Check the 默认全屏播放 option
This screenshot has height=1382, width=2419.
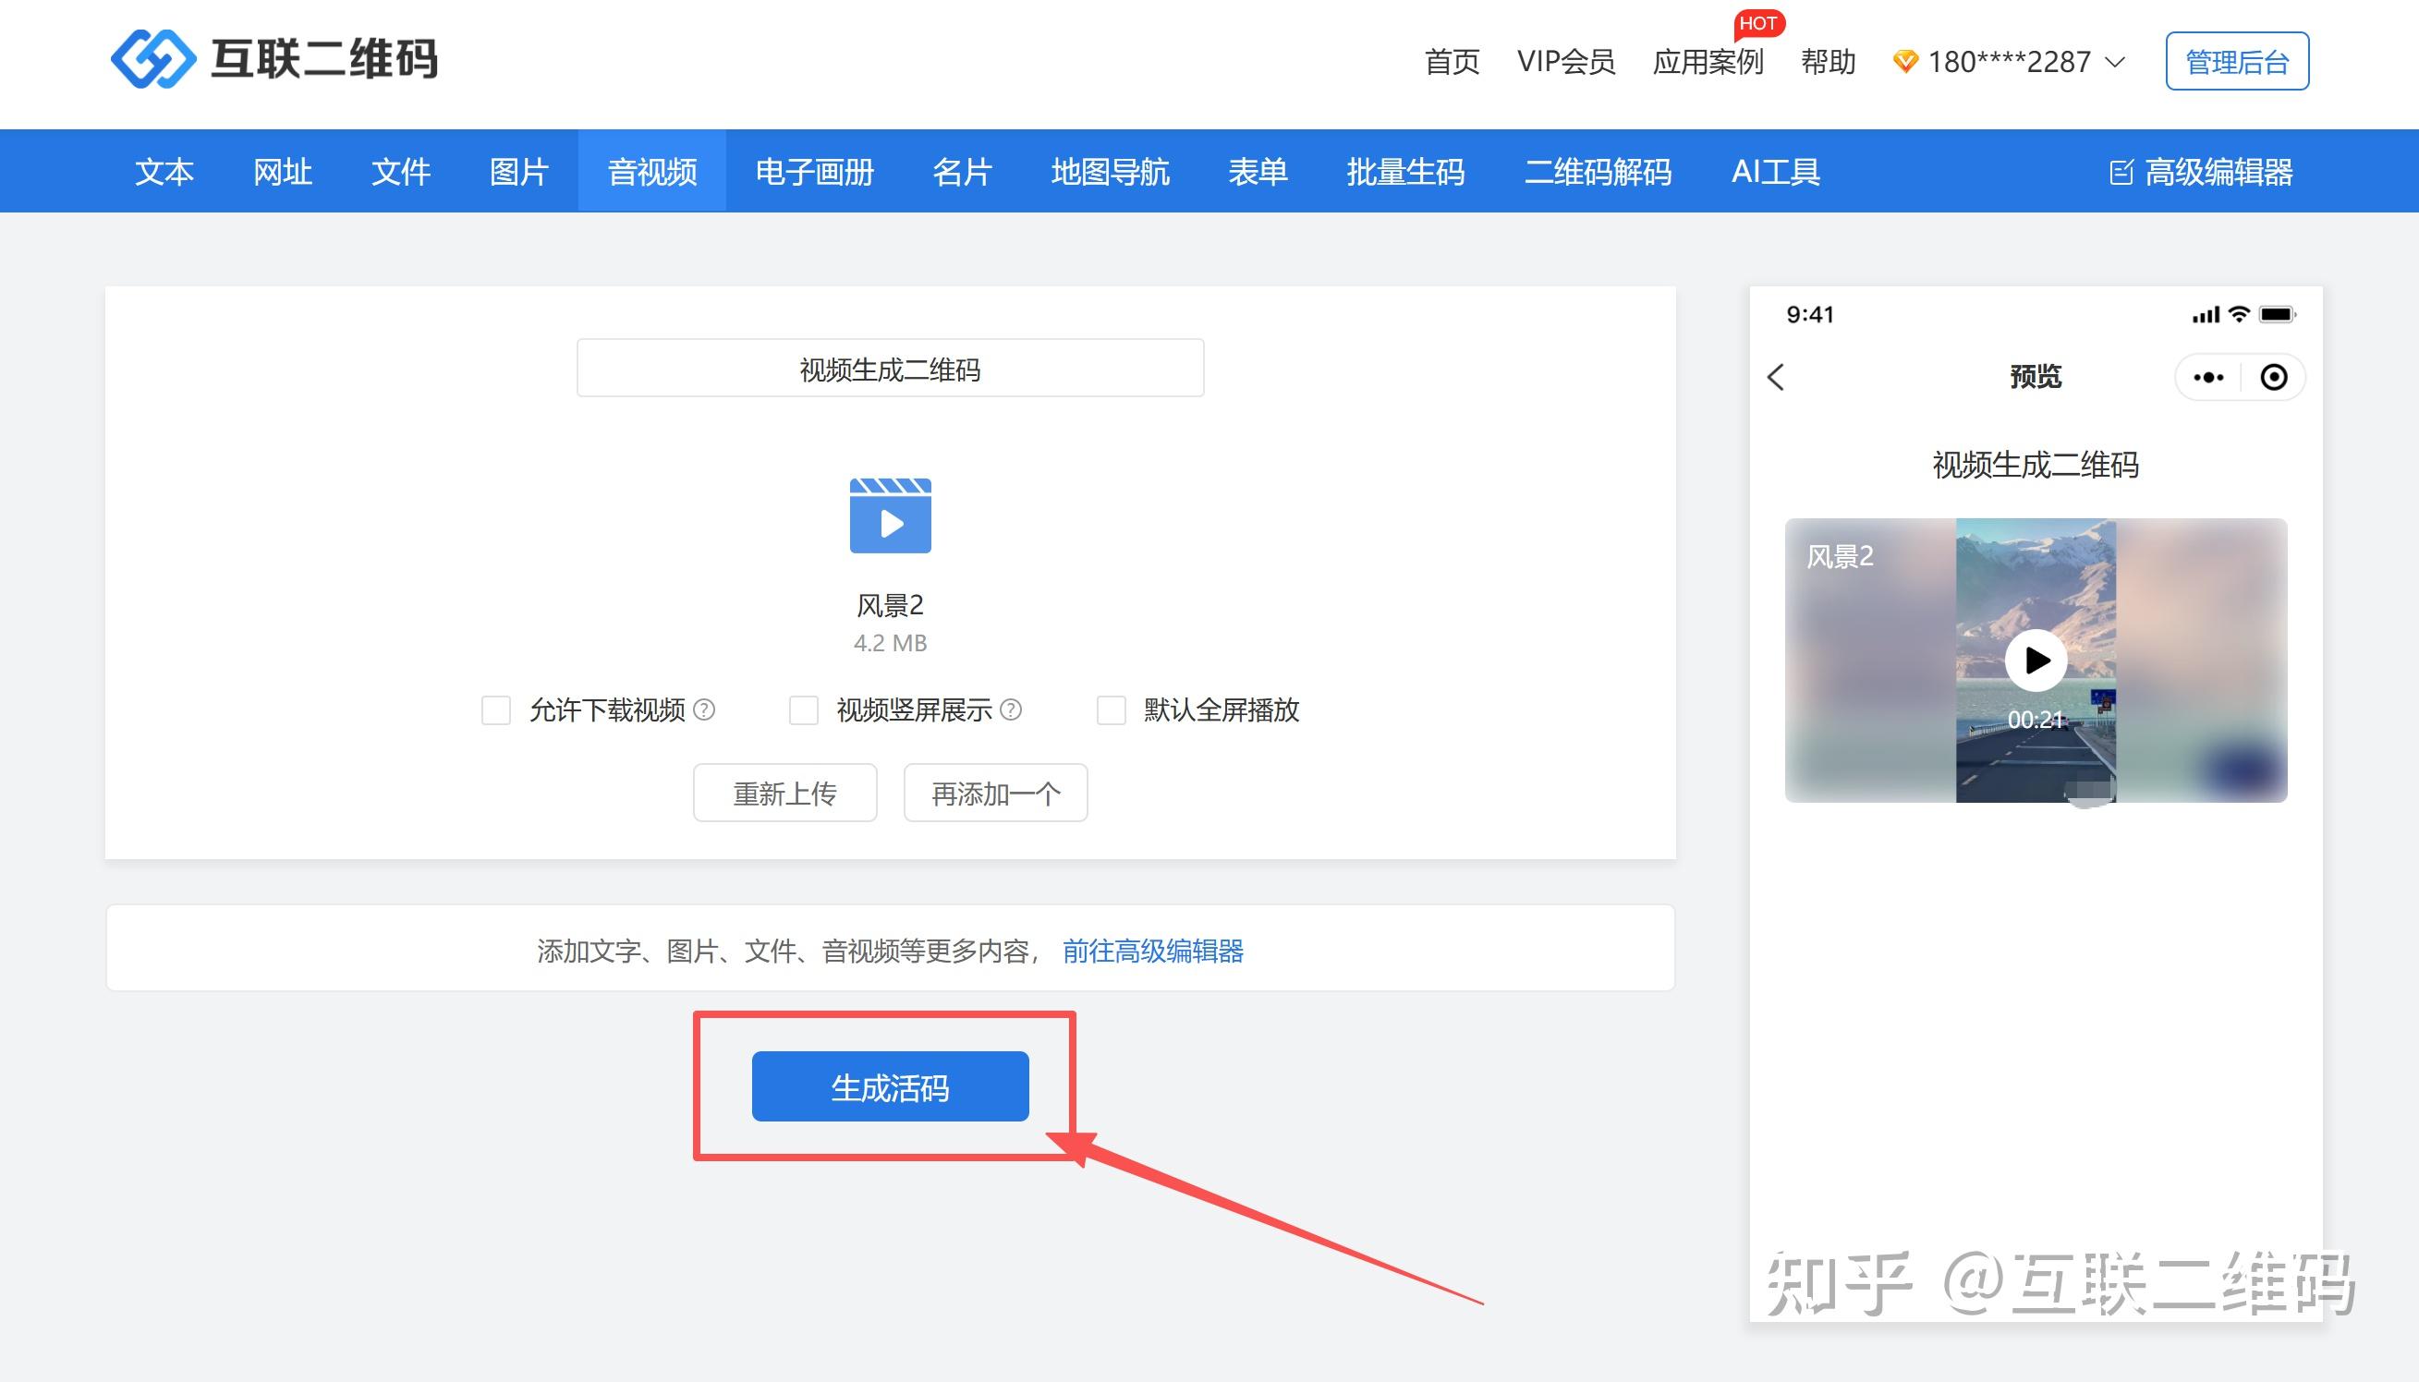1111,710
